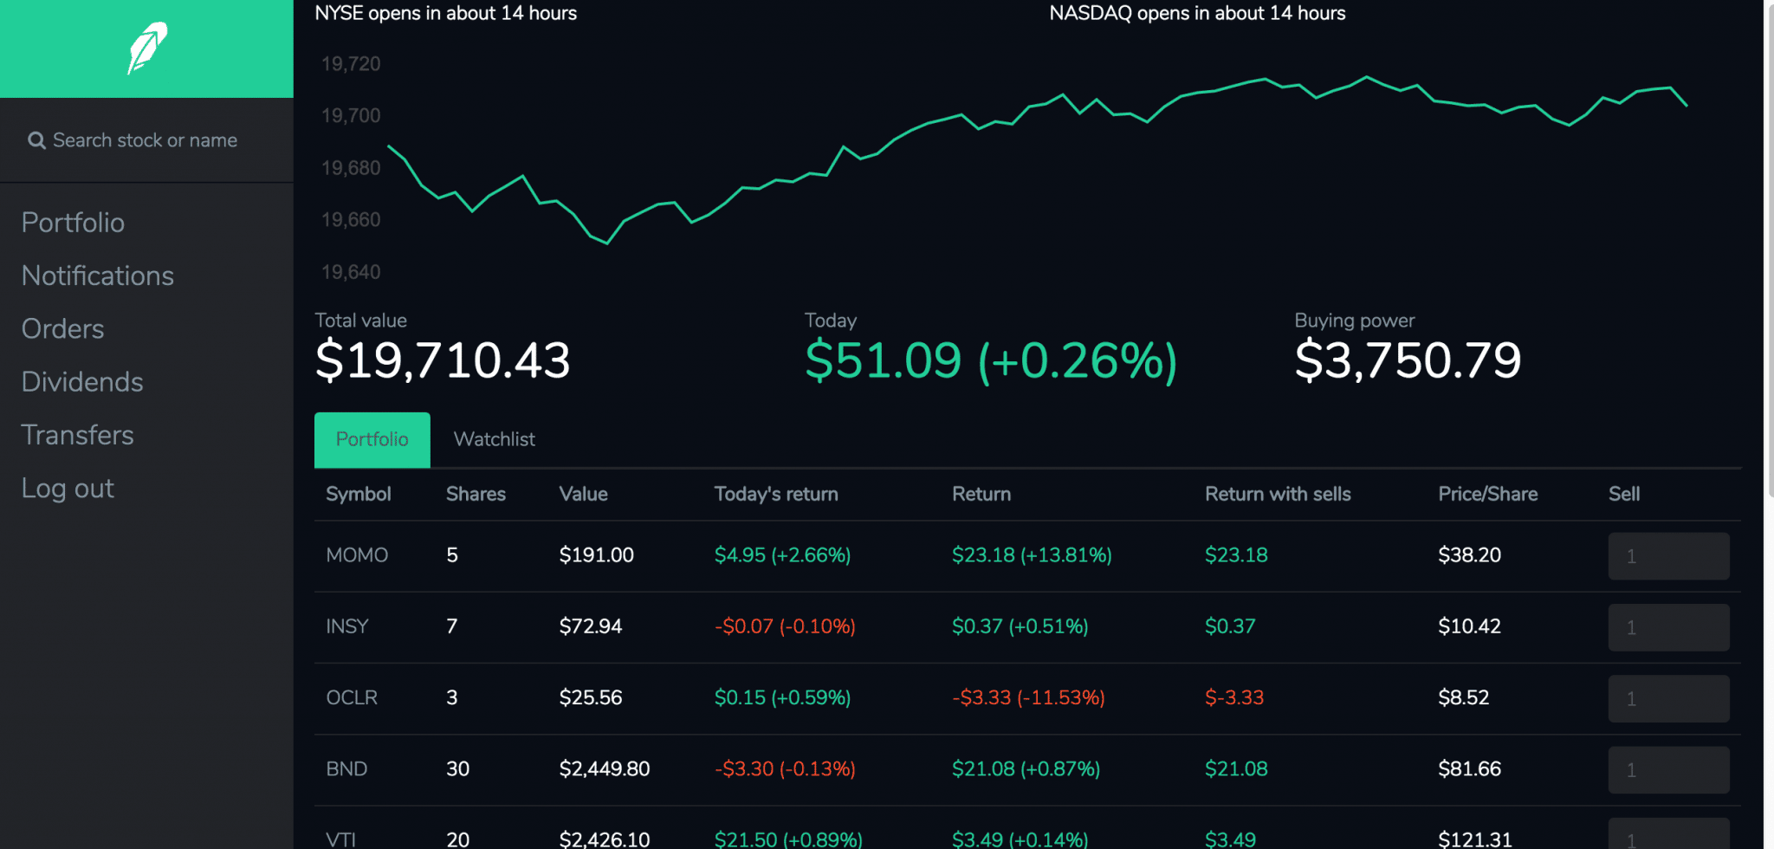Click the MOMO sell quantity field
This screenshot has width=1774, height=849.
point(1667,556)
